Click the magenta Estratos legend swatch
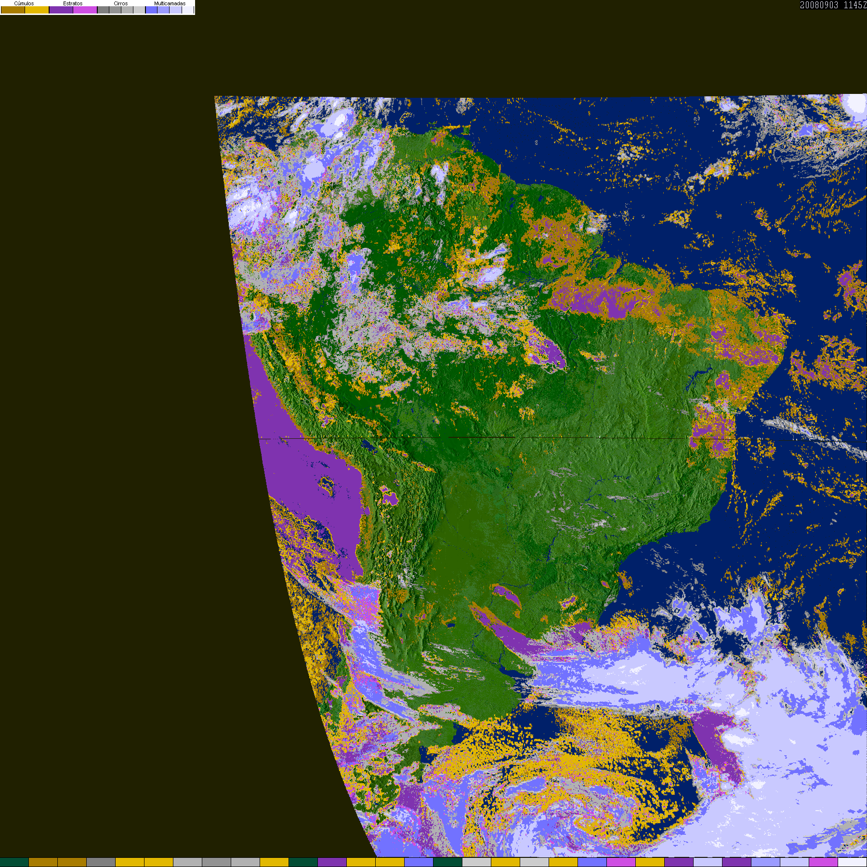867x867 pixels. click(85, 10)
